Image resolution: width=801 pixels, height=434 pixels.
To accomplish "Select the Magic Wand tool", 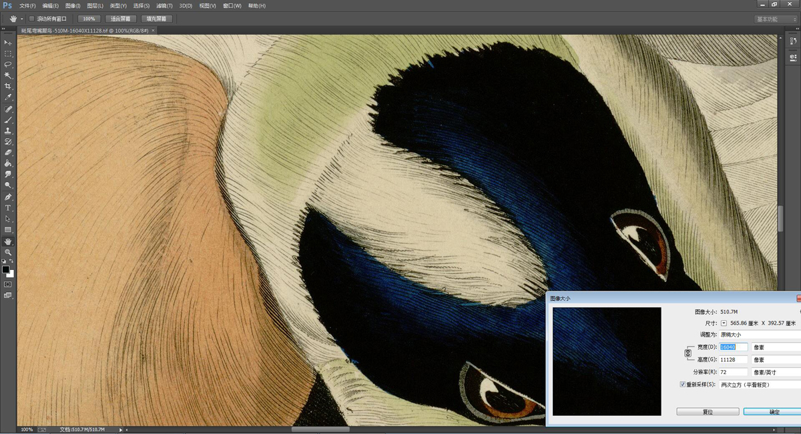I will pyautogui.click(x=8, y=75).
